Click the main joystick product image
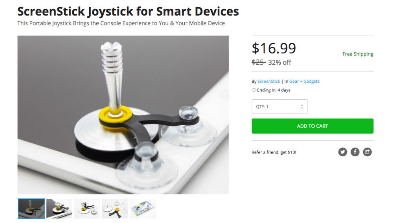Image resolution: width=393 pixels, height=223 pixels. click(123, 115)
